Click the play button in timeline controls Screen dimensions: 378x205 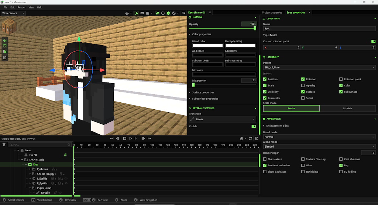[130, 138]
